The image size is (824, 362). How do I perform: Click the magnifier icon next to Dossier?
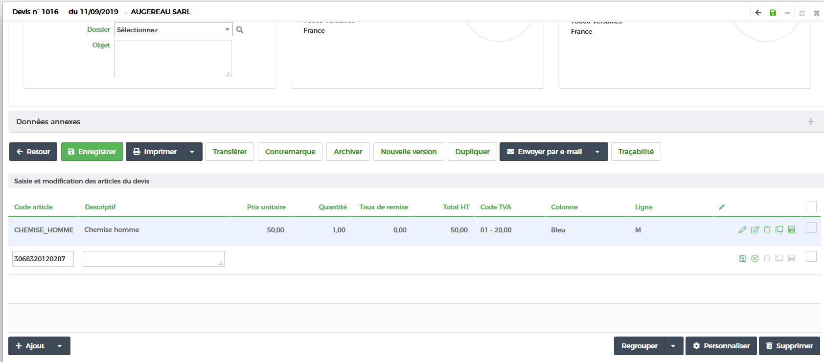(x=240, y=30)
